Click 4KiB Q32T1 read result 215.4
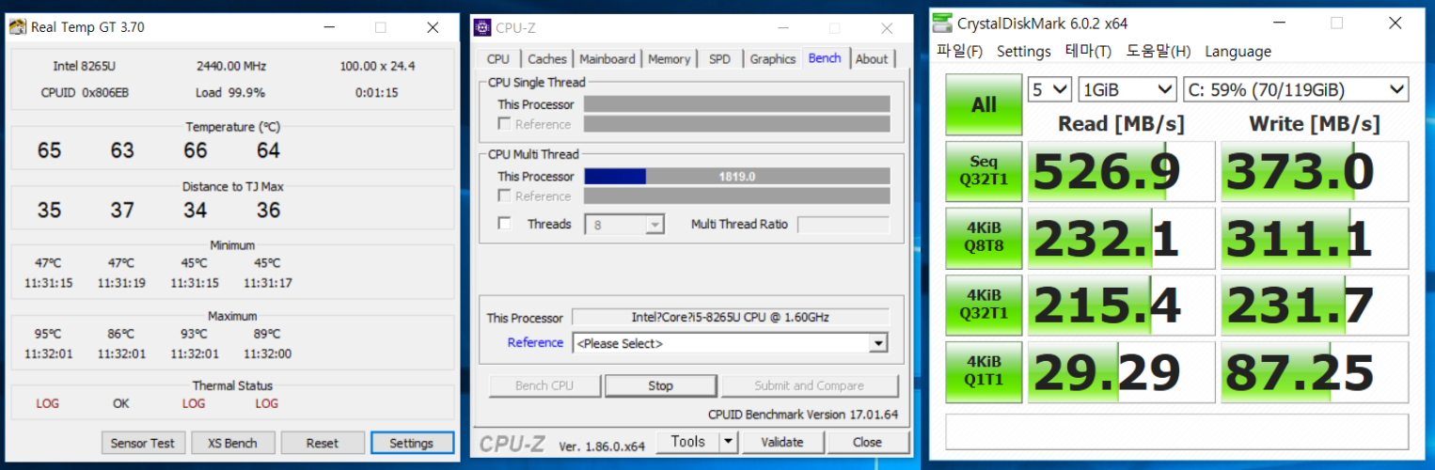Screen dimensions: 1435x470 pos(1121,305)
